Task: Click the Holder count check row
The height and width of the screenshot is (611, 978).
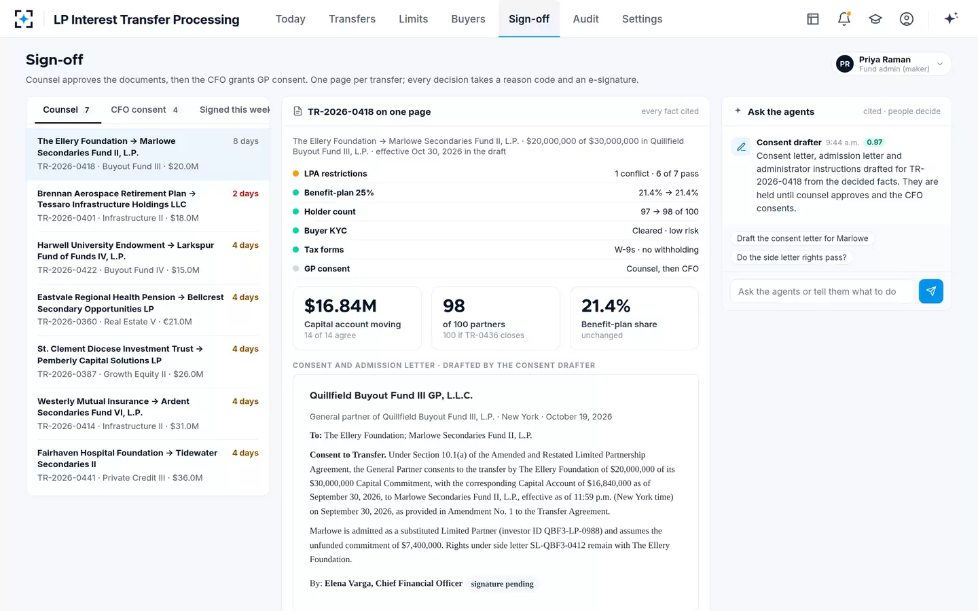Action: [496, 212]
